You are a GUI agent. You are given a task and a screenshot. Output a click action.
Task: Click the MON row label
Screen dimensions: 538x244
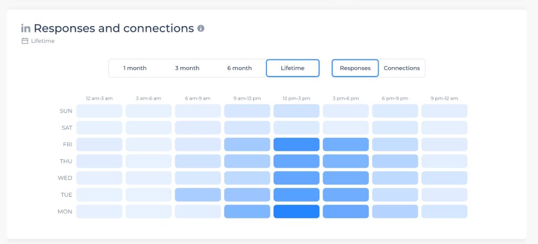click(x=65, y=212)
